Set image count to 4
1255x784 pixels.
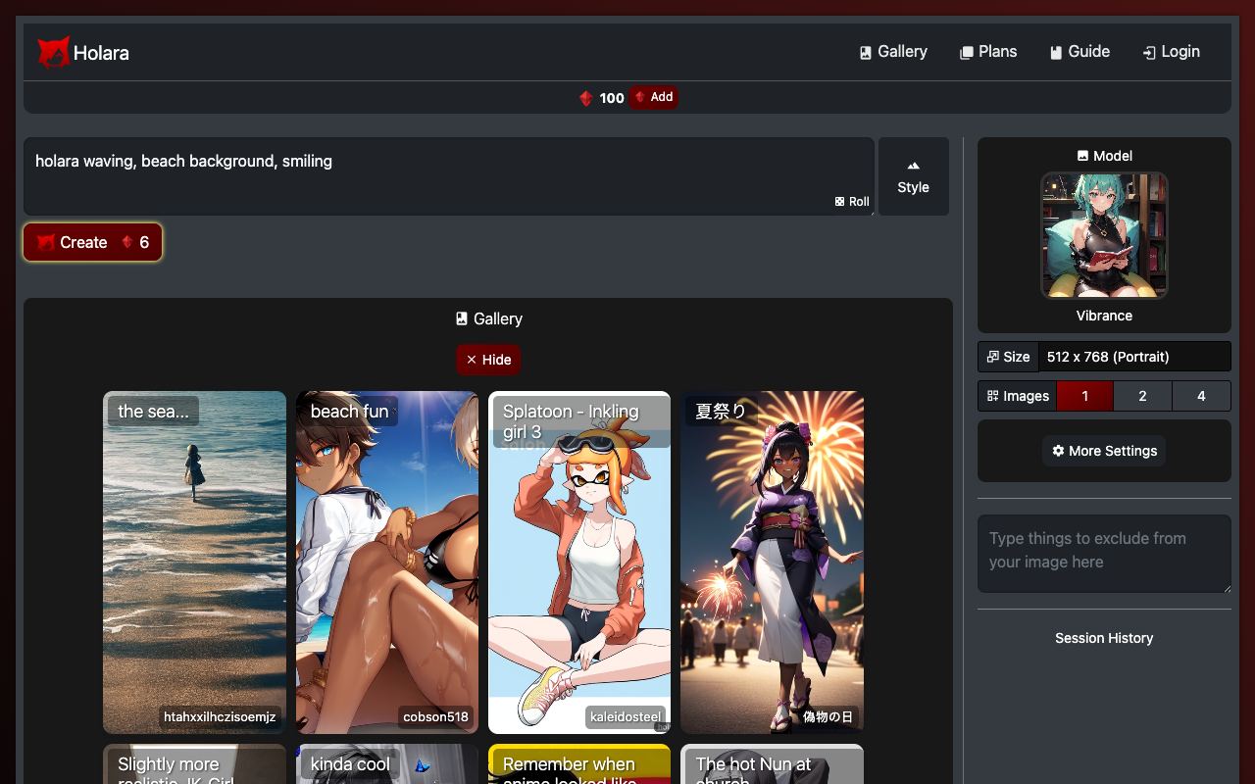tap(1201, 396)
